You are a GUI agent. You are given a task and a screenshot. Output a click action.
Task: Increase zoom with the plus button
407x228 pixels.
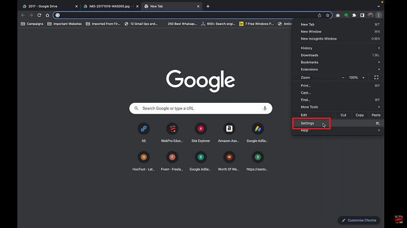364,77
